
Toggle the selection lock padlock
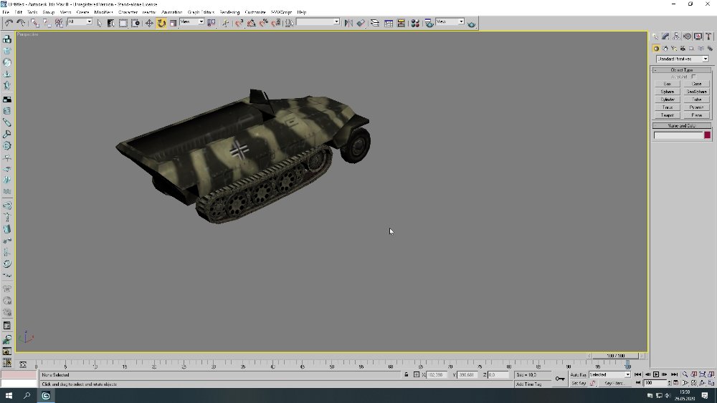(407, 374)
